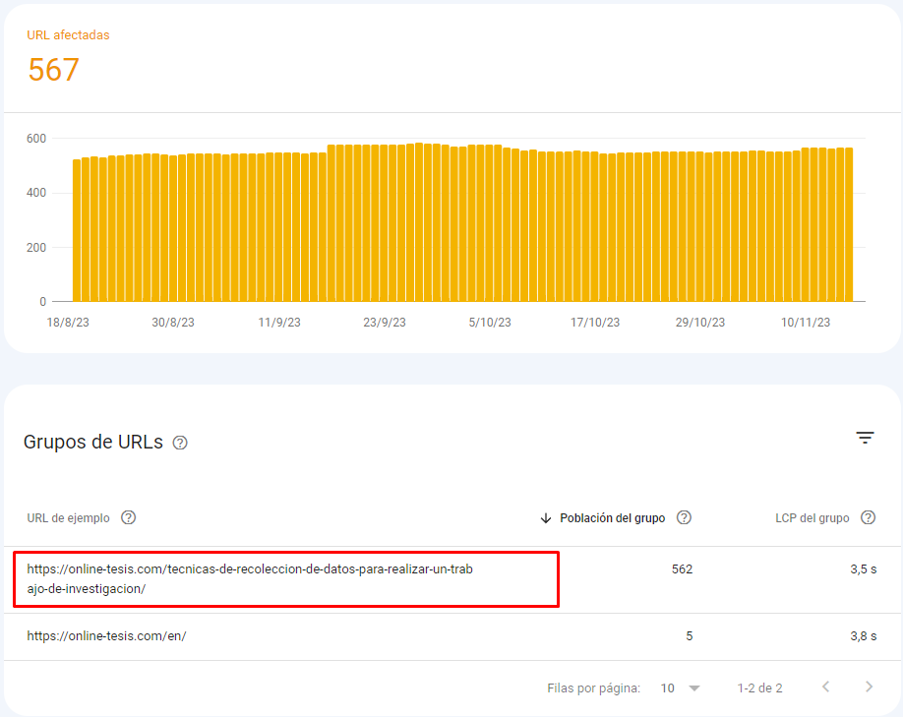Screen dimensions: 903x717
Task: Open the rows per page dropdown showing 10
Action: pyautogui.click(x=680, y=688)
